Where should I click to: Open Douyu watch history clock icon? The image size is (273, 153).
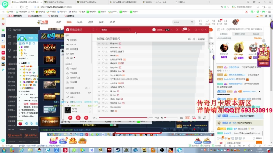point(201,22)
